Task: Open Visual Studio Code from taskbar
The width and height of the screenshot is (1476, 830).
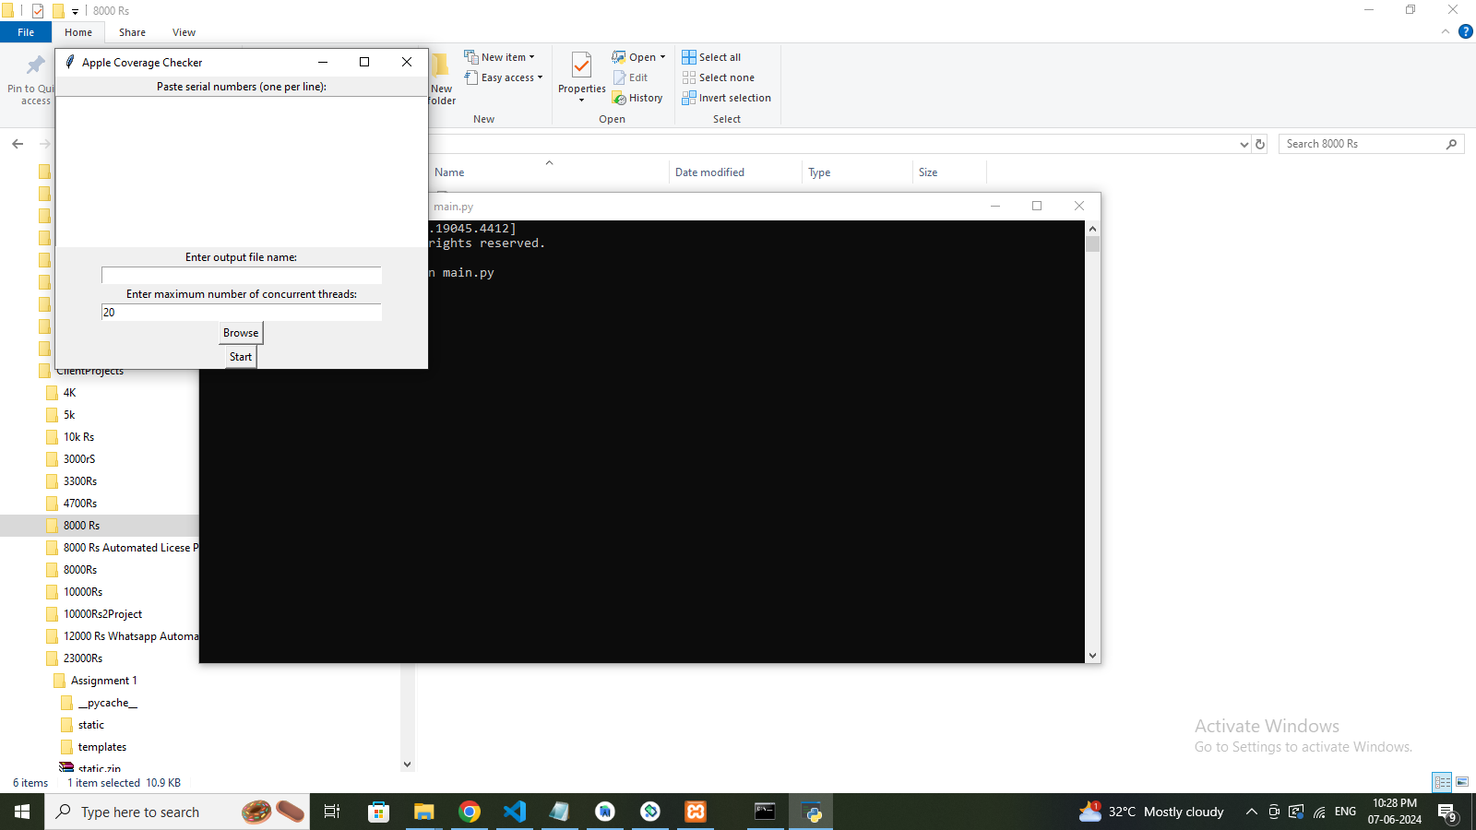Action: [x=515, y=812]
